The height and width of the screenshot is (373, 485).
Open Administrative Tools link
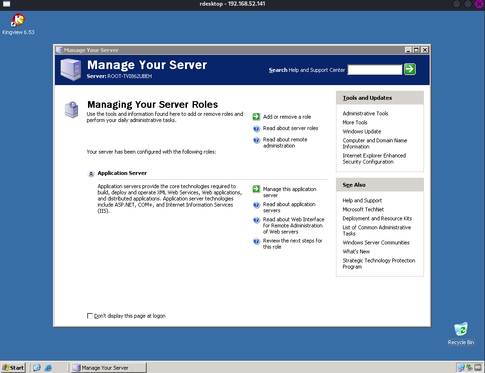click(x=365, y=113)
